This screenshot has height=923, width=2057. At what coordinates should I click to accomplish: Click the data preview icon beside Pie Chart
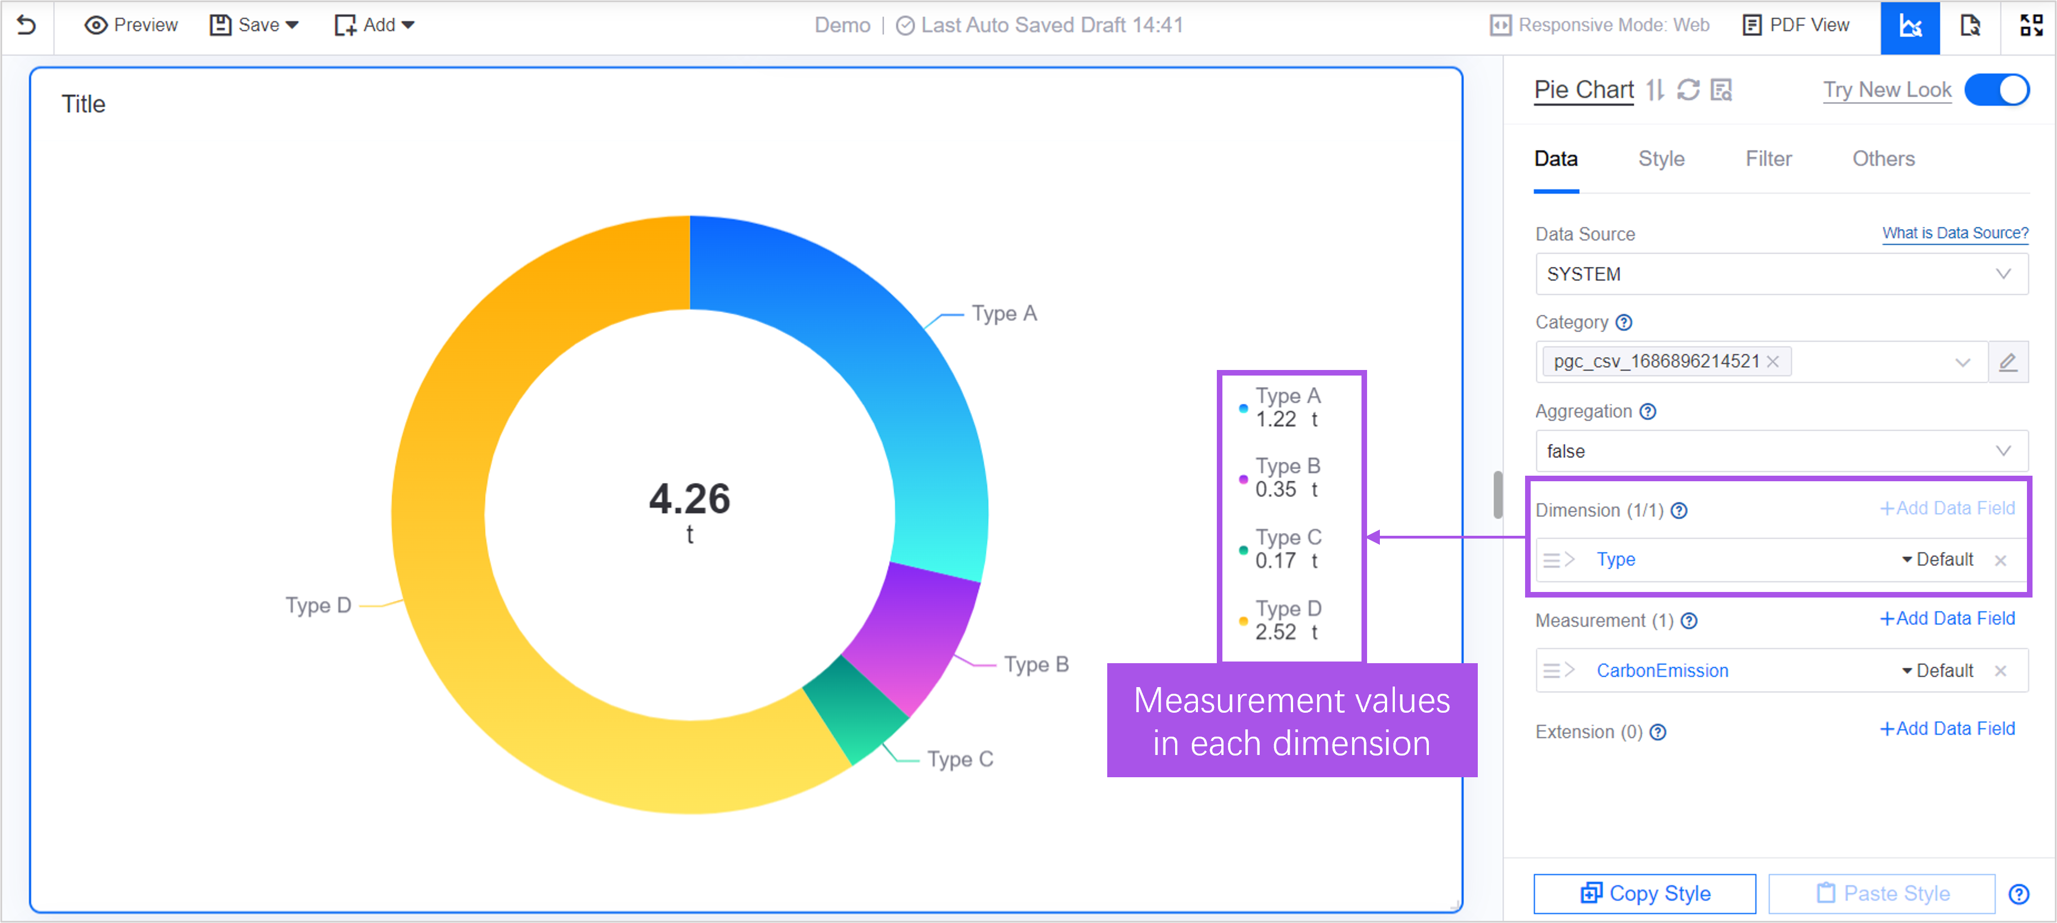click(x=1721, y=90)
